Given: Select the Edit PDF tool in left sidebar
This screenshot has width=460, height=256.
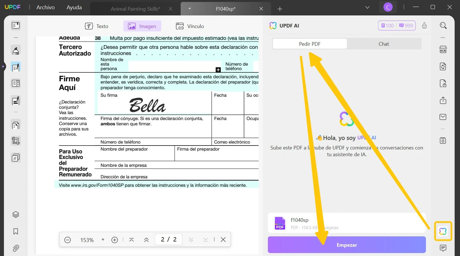Looking at the screenshot, I should pos(16,67).
